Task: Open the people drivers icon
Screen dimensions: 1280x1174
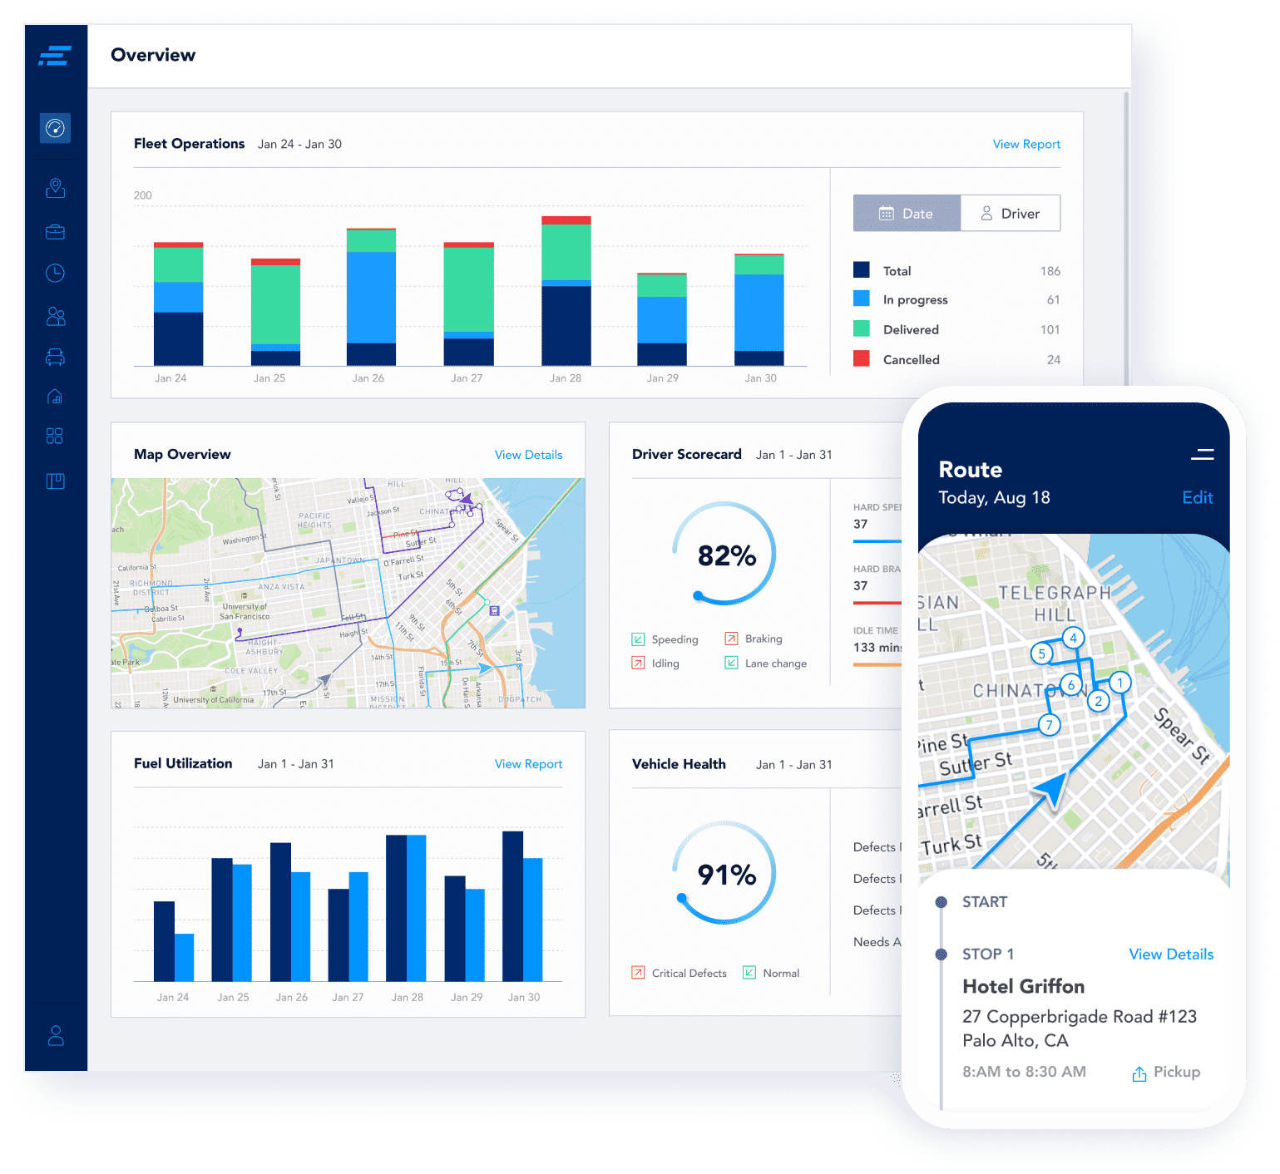Action: coord(55,316)
